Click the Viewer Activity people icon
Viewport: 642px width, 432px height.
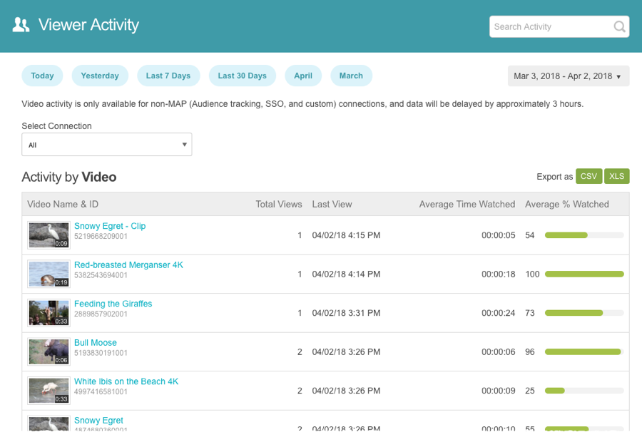coord(21,25)
